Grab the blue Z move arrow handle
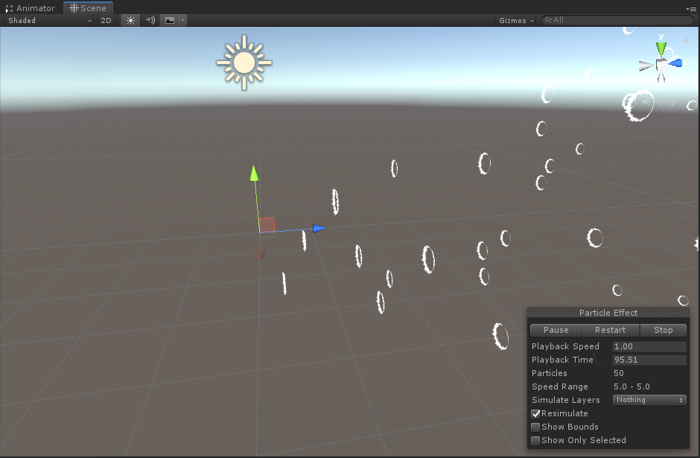Image resolution: width=700 pixels, height=458 pixels. coord(319,229)
